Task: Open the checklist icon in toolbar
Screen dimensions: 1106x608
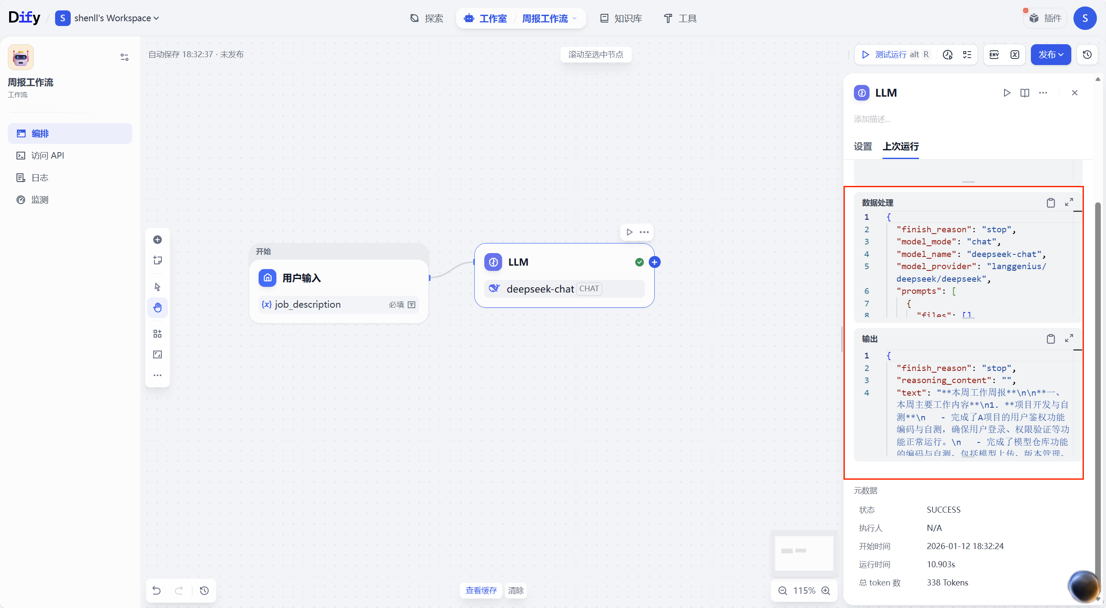Action: coord(967,55)
